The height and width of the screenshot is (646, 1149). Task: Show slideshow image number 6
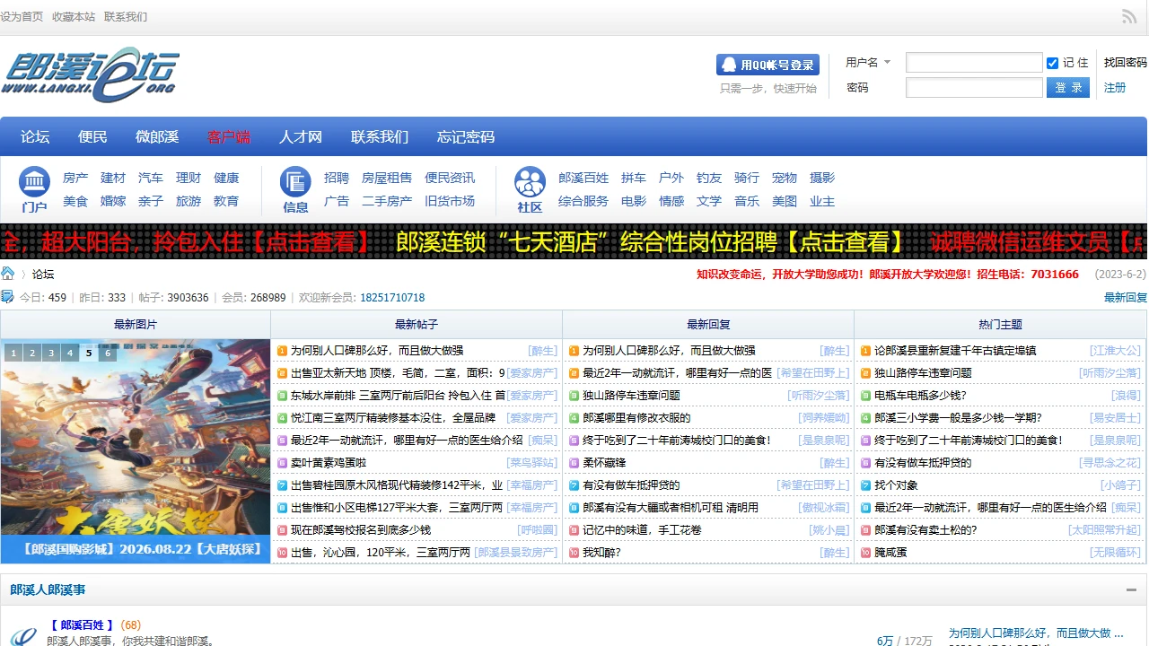point(108,354)
